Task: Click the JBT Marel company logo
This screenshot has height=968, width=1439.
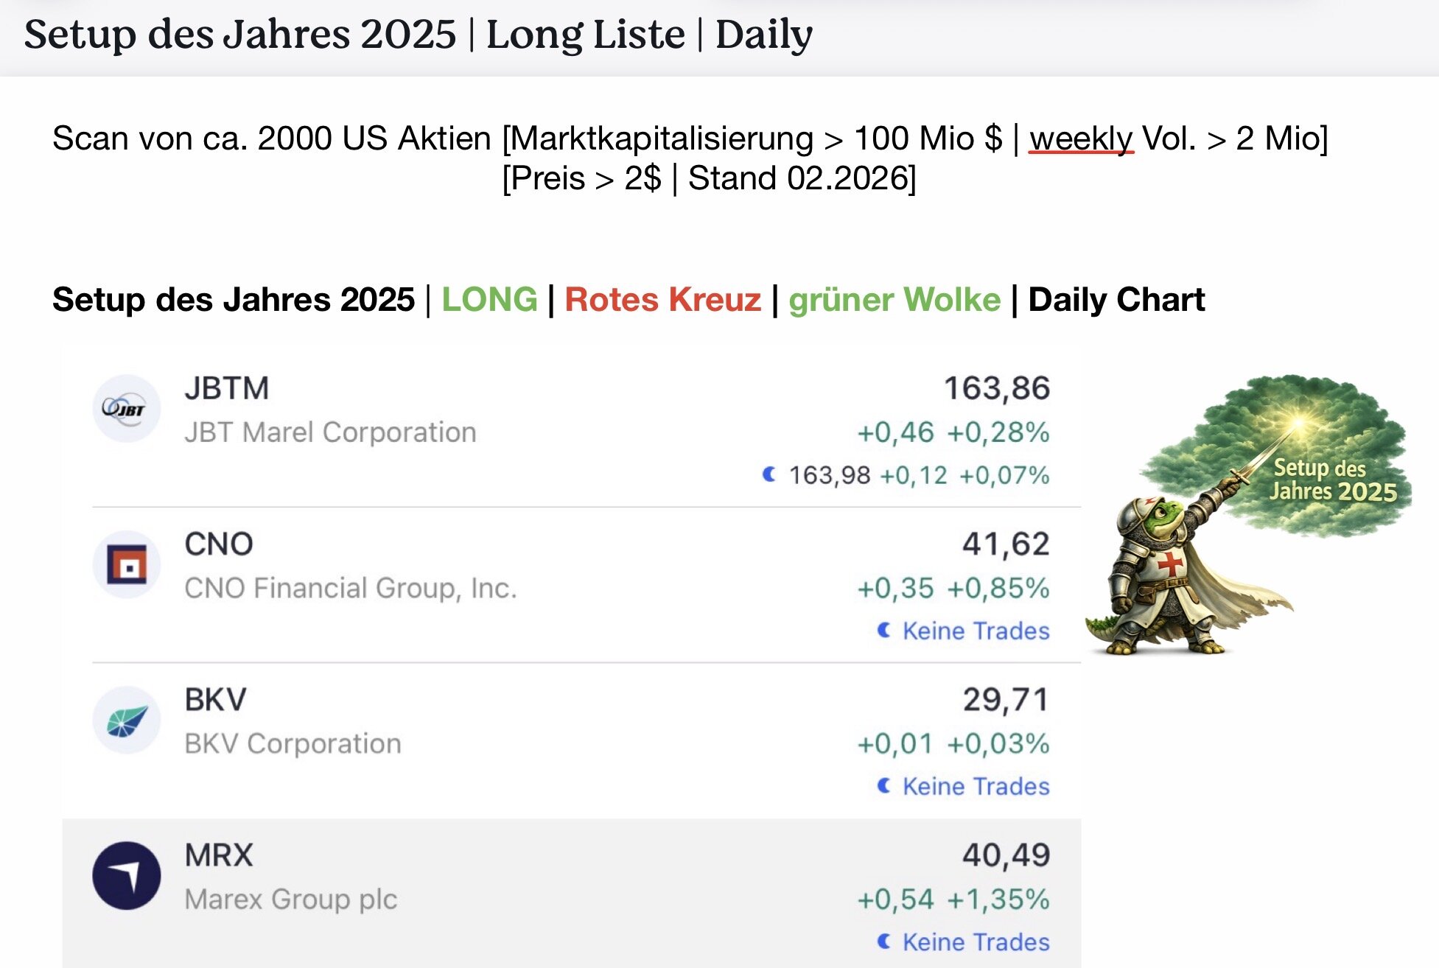Action: tap(126, 408)
